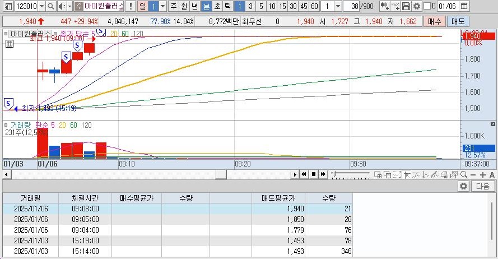Screen dimensions: 498x259
Task: Save chart with the floppy disk icon
Action: [x=406, y=6]
